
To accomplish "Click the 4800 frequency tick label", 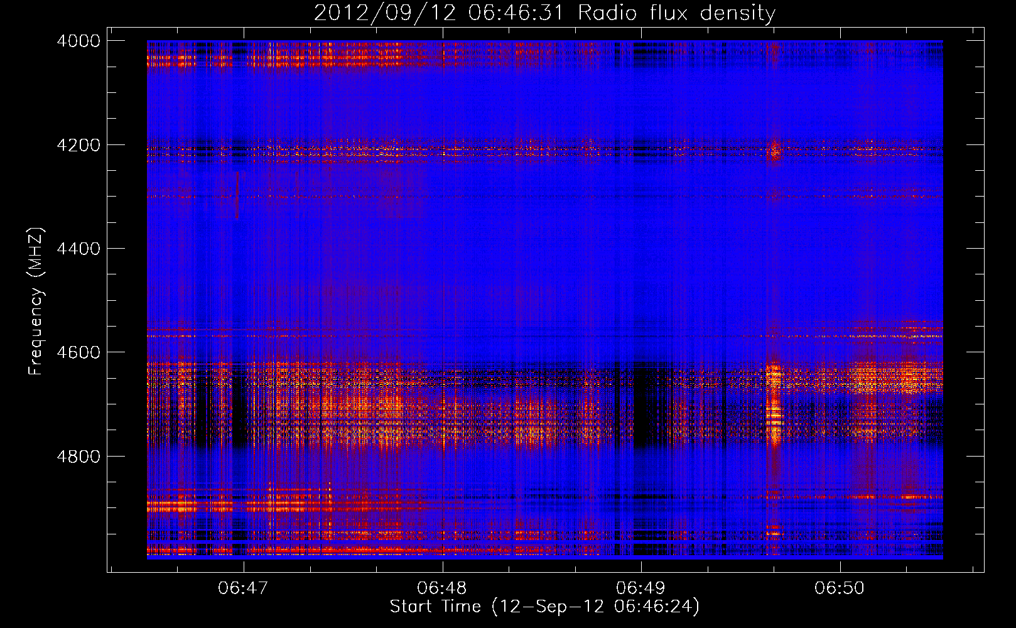I will (x=78, y=457).
